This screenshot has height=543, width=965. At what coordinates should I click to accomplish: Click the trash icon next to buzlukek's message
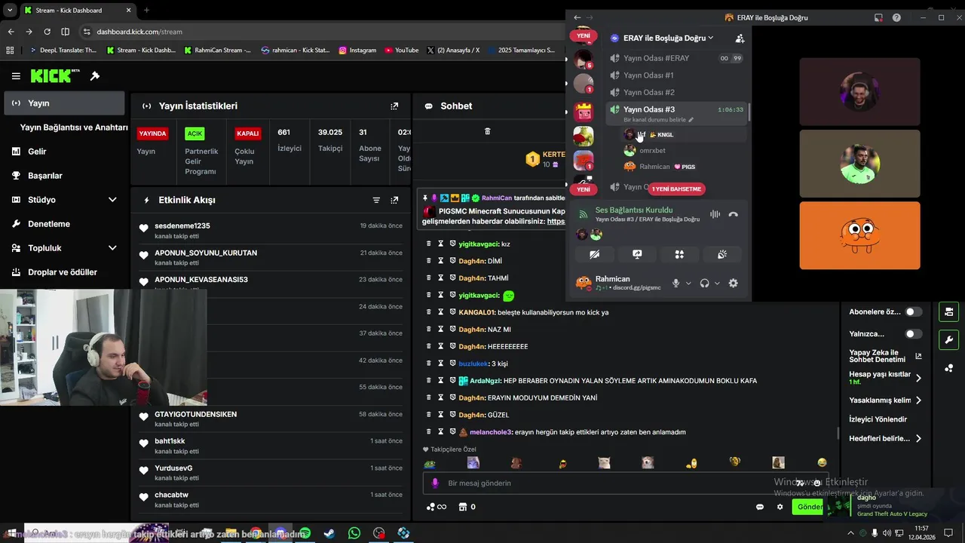pyautogui.click(x=429, y=364)
